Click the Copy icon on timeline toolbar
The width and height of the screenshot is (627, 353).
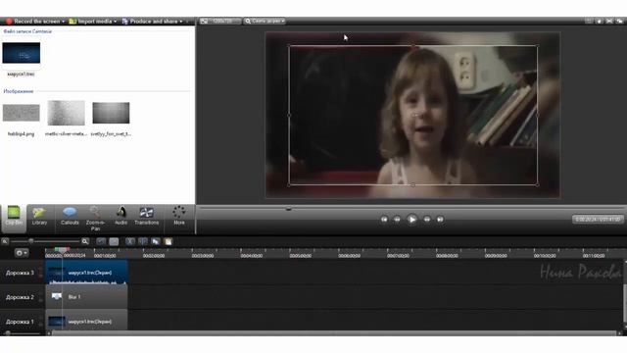(156, 241)
